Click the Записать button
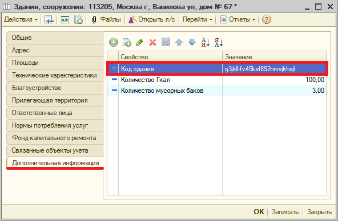The image size is (338, 221). 285,212
